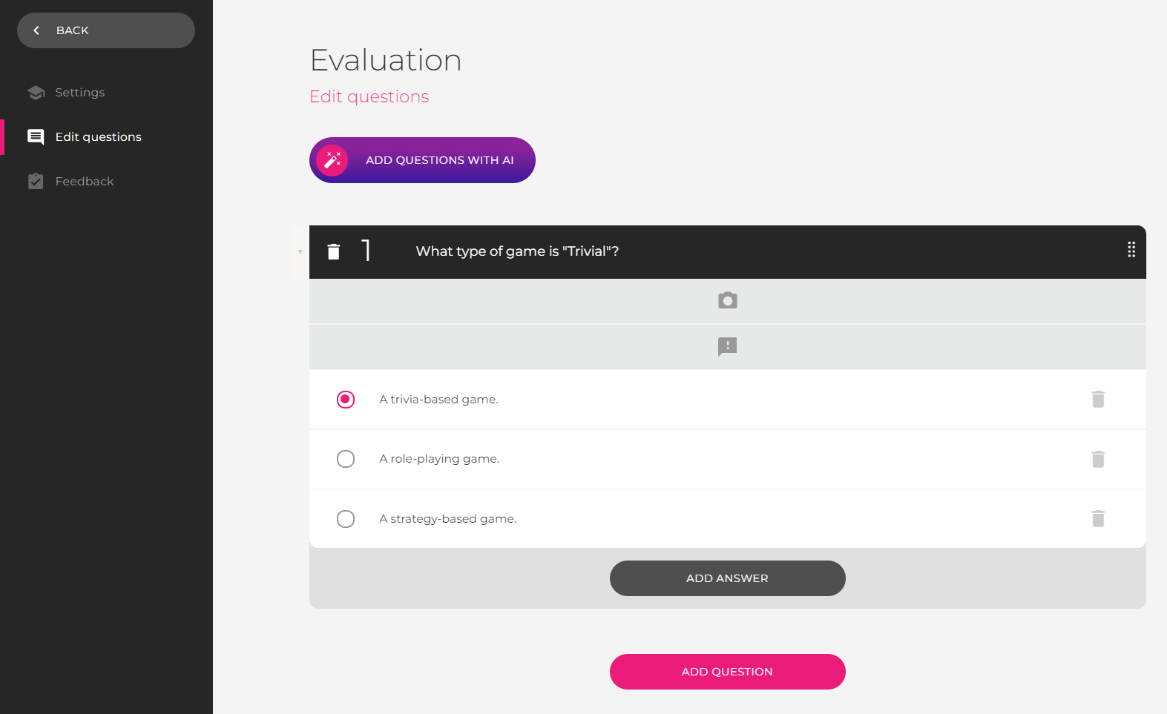The width and height of the screenshot is (1167, 714).
Task: Click the ADD QUESTION button
Action: coord(727,672)
